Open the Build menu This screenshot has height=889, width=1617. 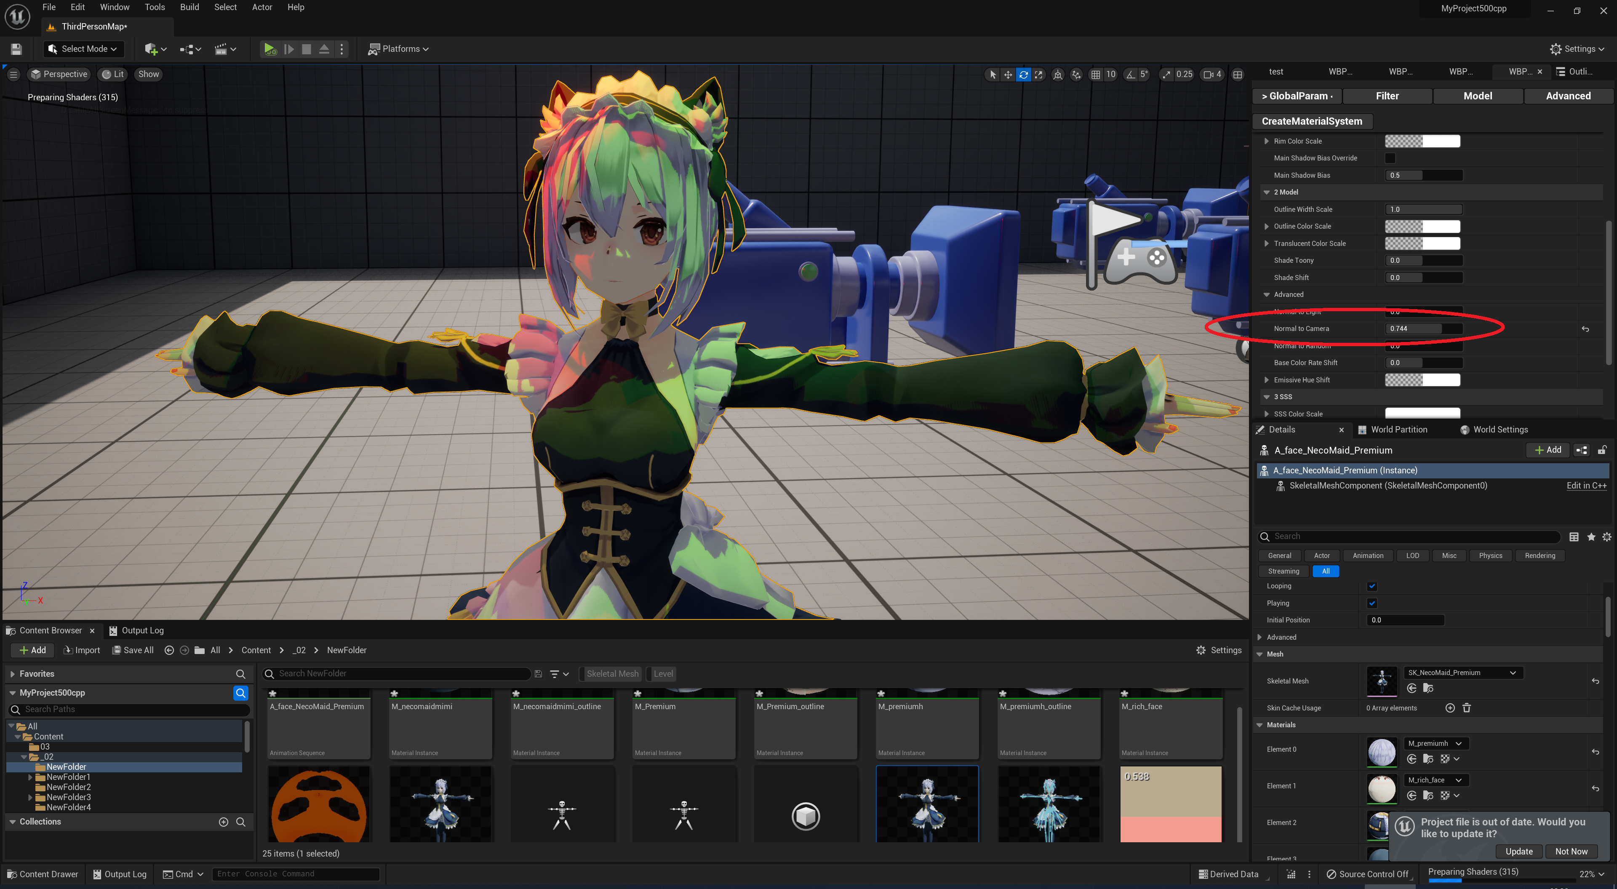189,8
